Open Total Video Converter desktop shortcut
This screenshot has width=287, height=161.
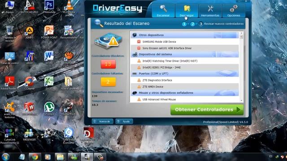69,136
